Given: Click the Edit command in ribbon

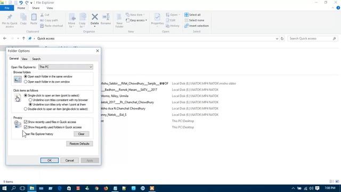Looking at the screenshot, I should click(x=170, y=20).
